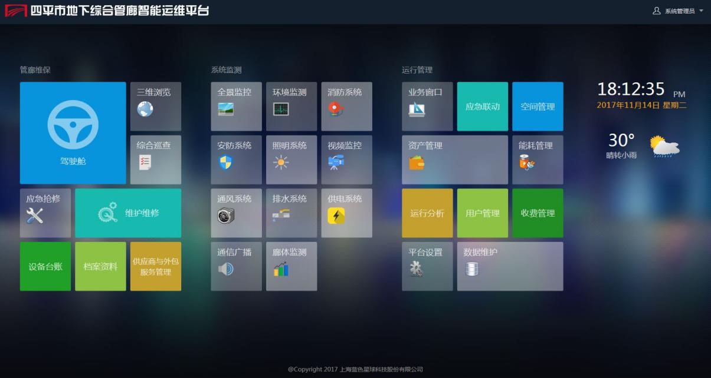Open the 维护维修 maintenance repair tile

point(127,213)
